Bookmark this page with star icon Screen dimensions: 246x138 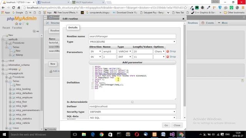point(185,8)
